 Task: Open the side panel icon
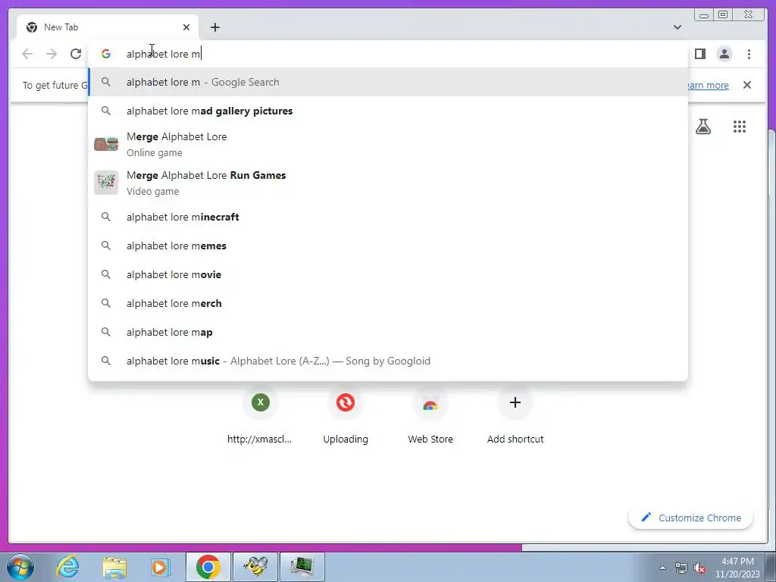[699, 54]
